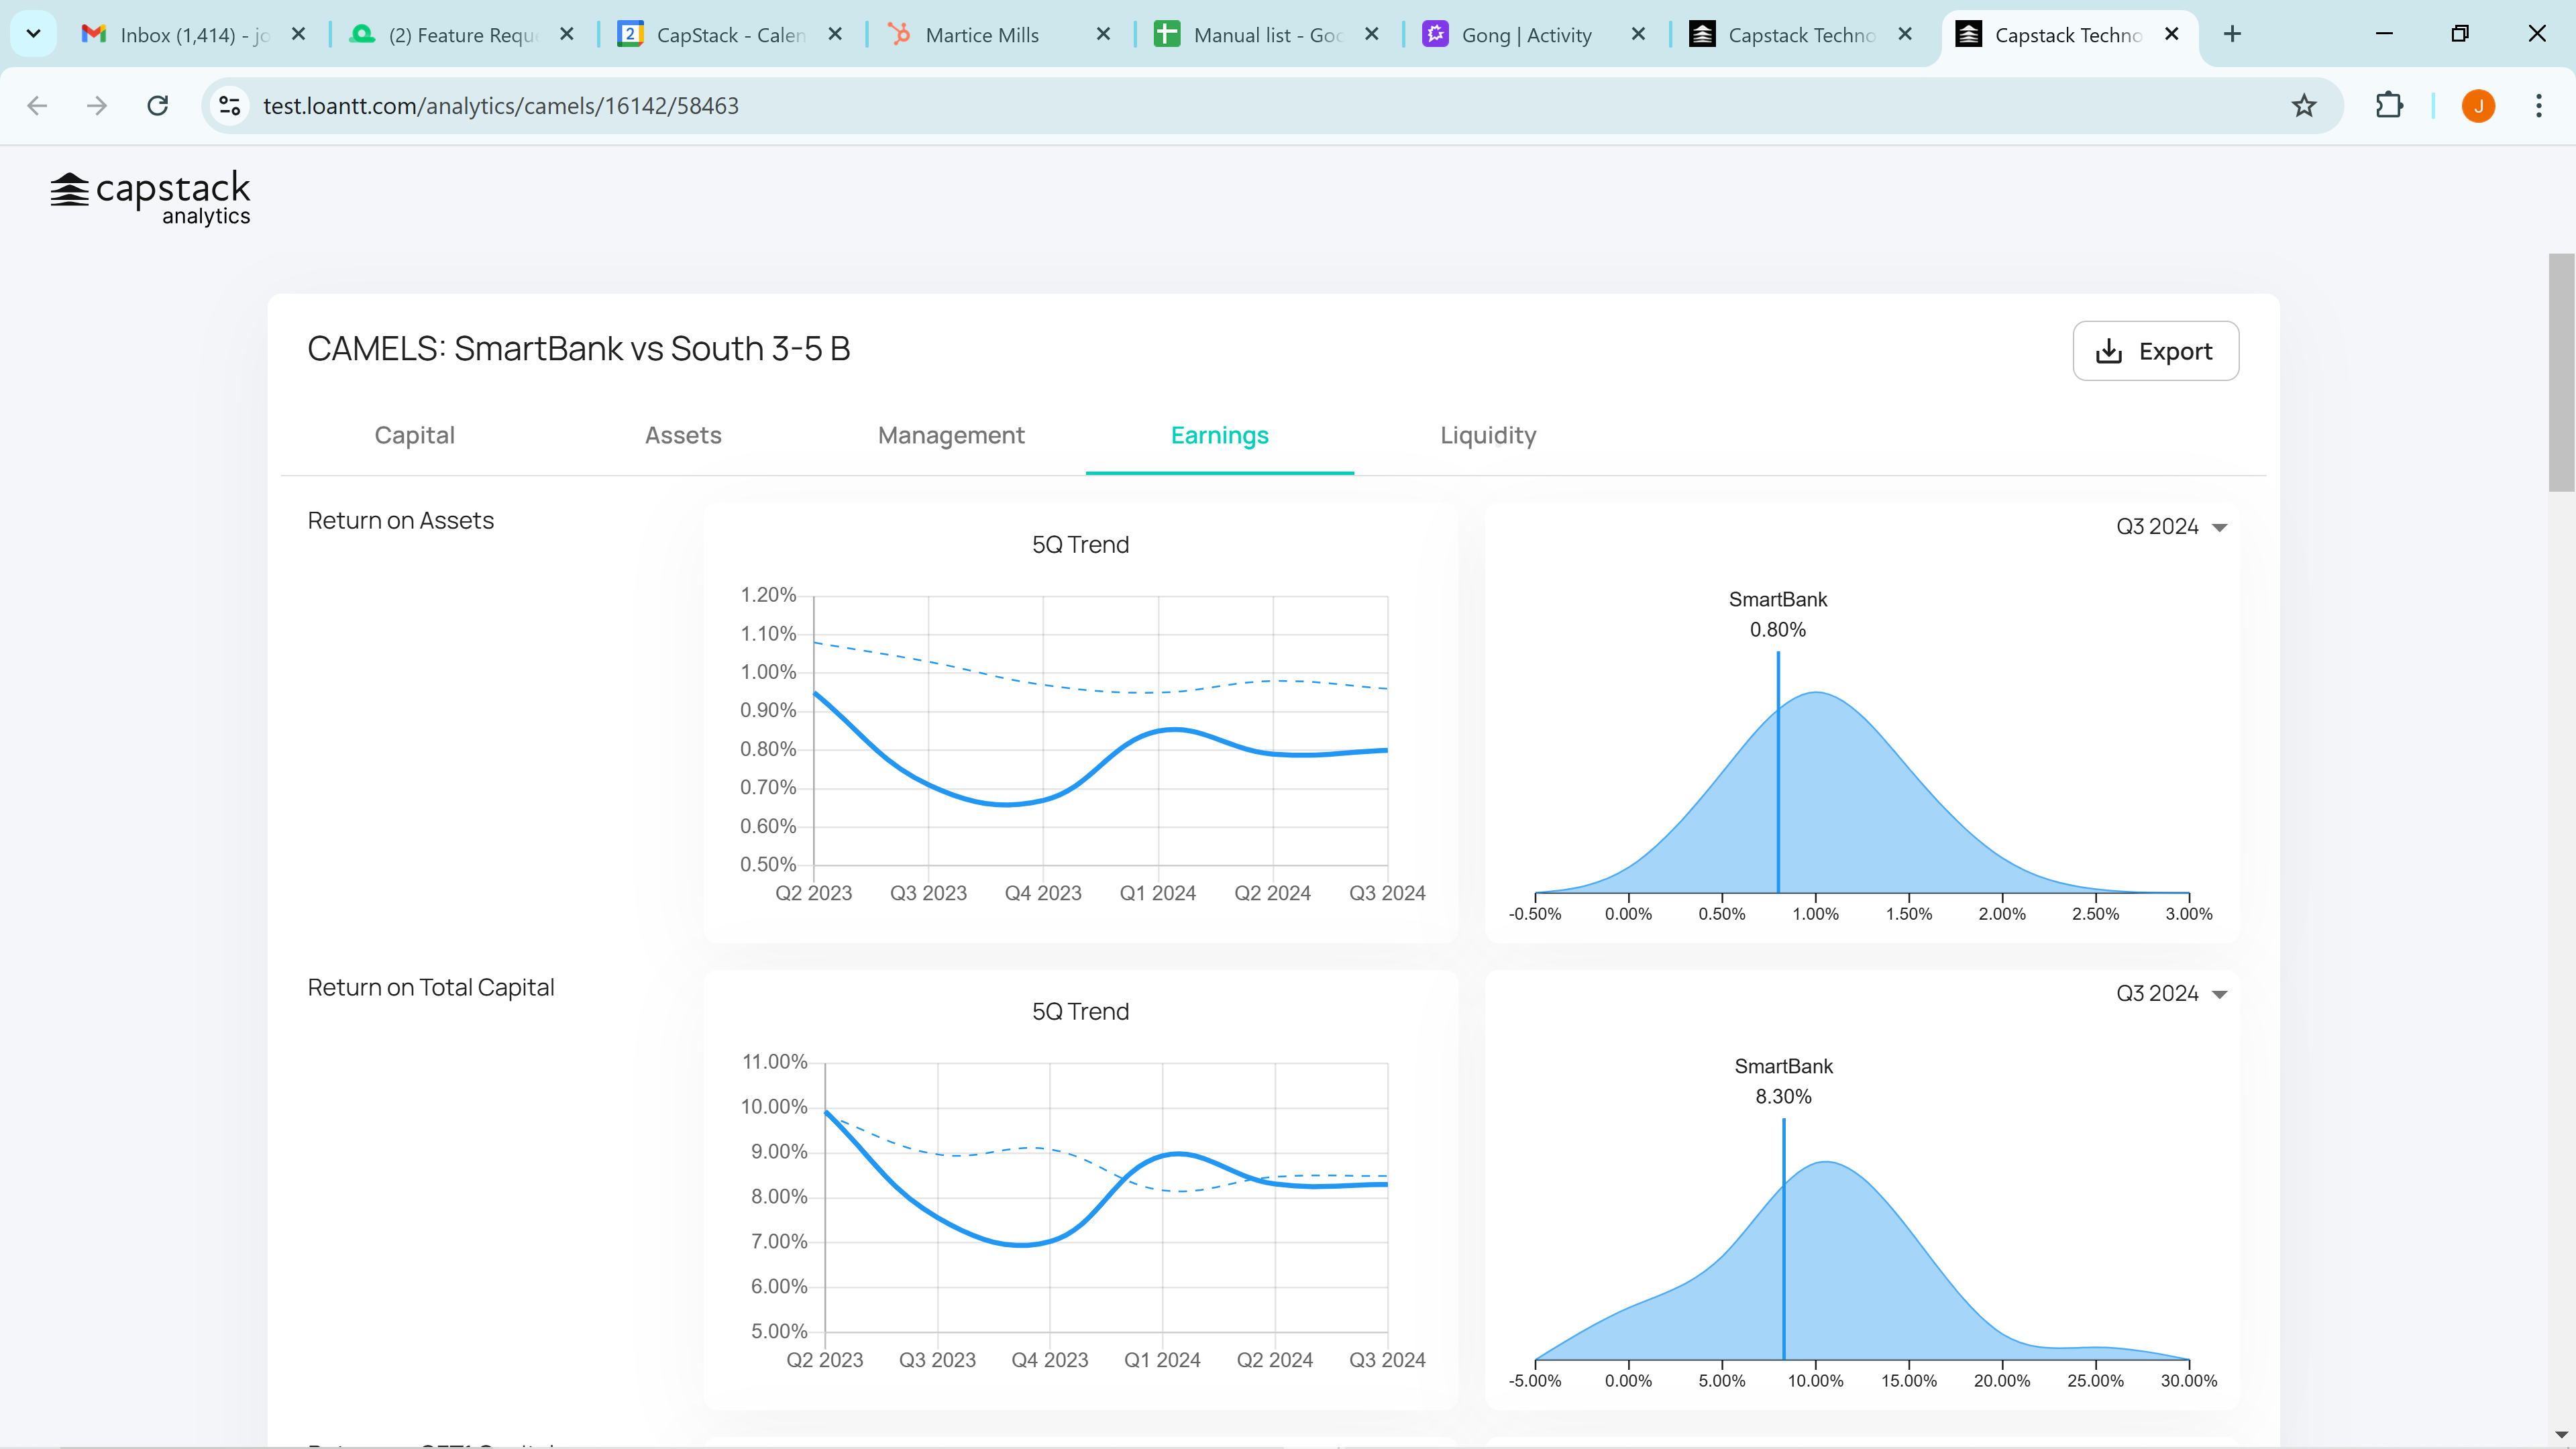
Task: Export the CAMELS report
Action: 2156,351
